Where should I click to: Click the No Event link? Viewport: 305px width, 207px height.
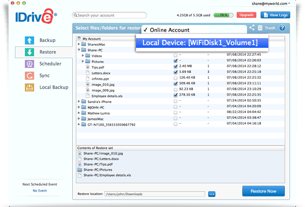click(40, 191)
